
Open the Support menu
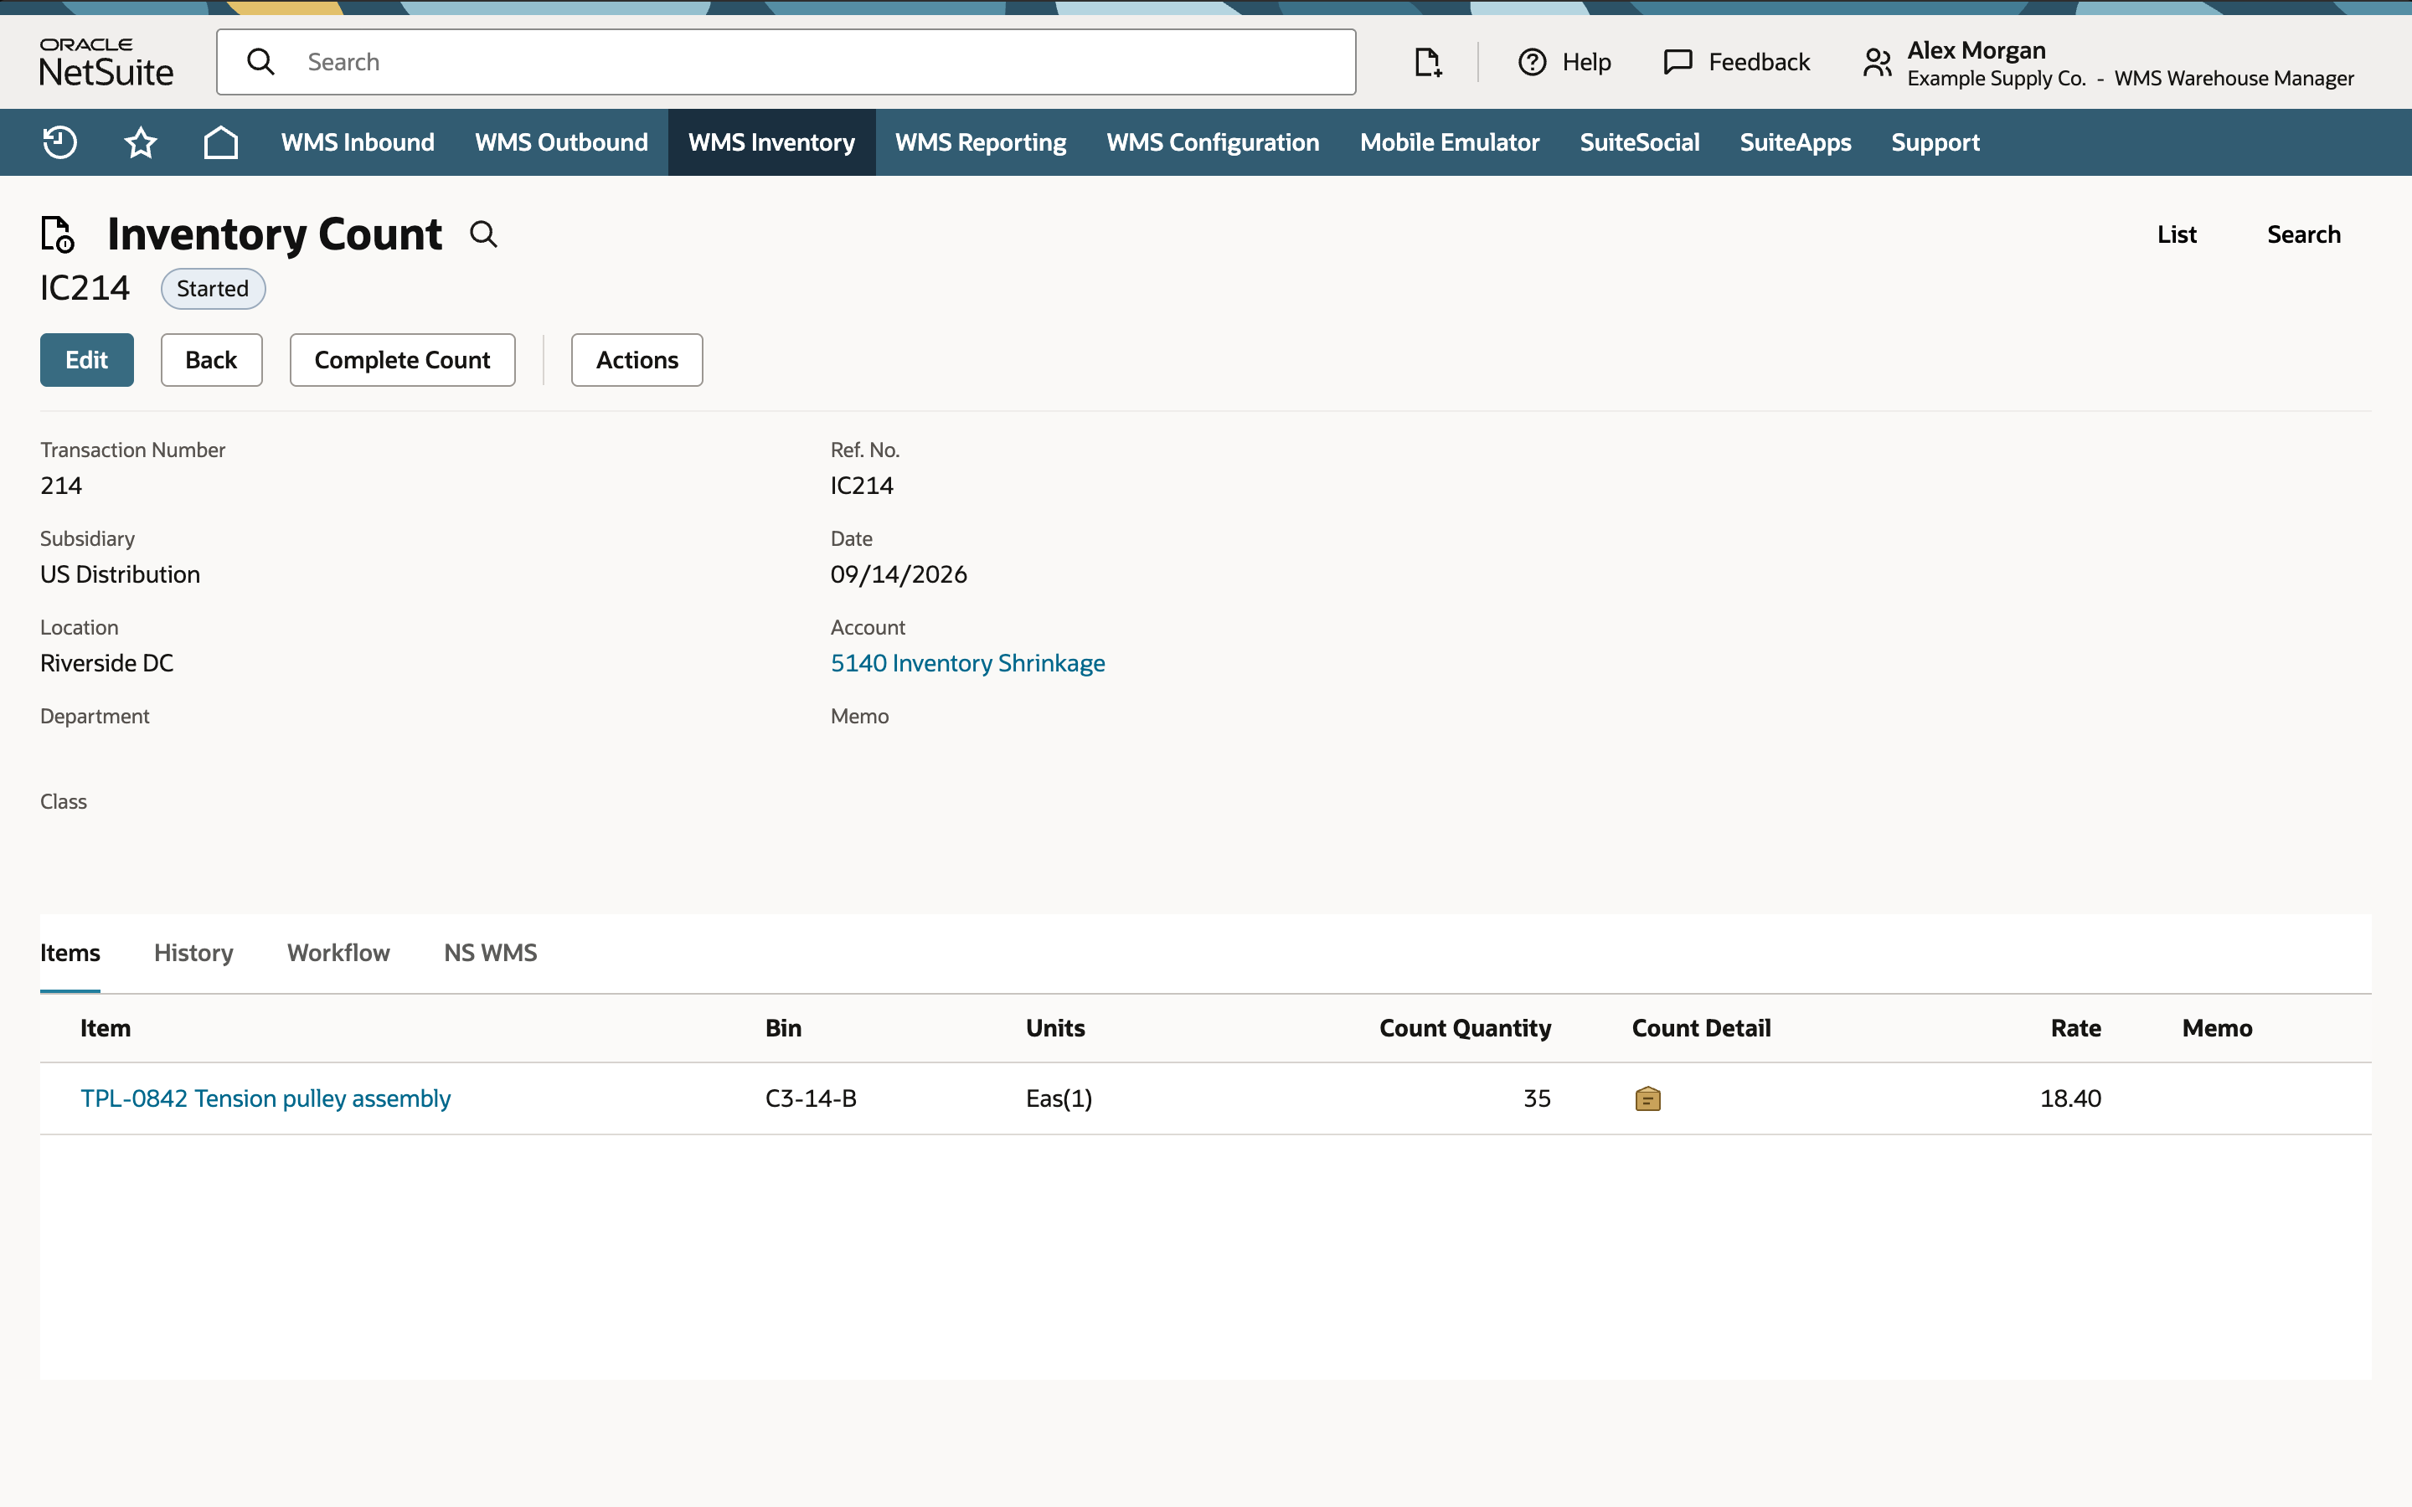coord(1935,142)
